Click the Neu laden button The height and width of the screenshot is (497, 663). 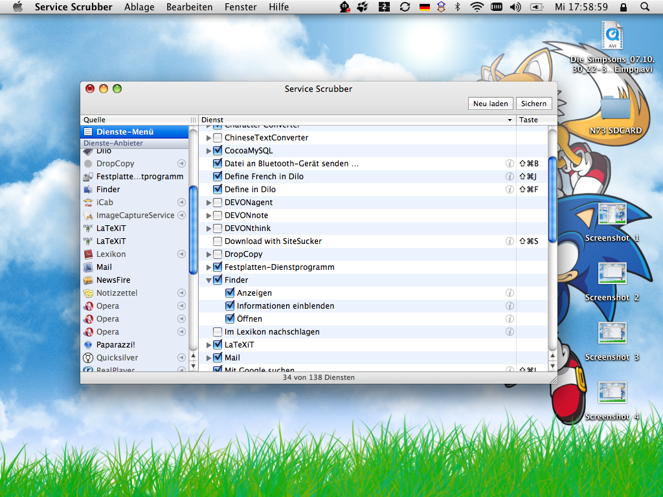pyautogui.click(x=491, y=104)
